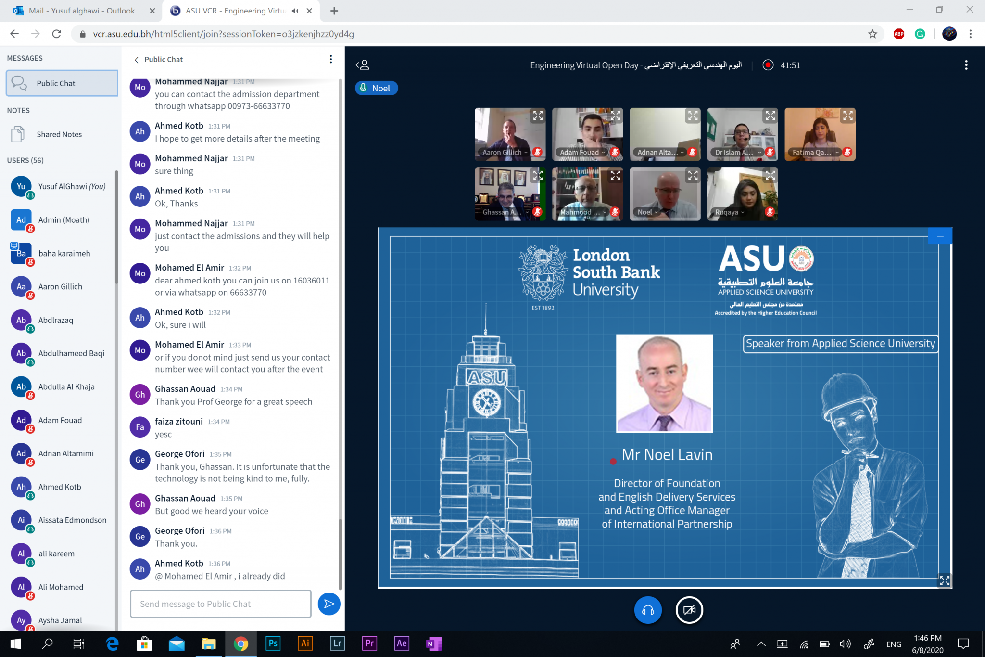Open a new browser tab
Viewport: 985px width, 657px height.
[x=334, y=11]
